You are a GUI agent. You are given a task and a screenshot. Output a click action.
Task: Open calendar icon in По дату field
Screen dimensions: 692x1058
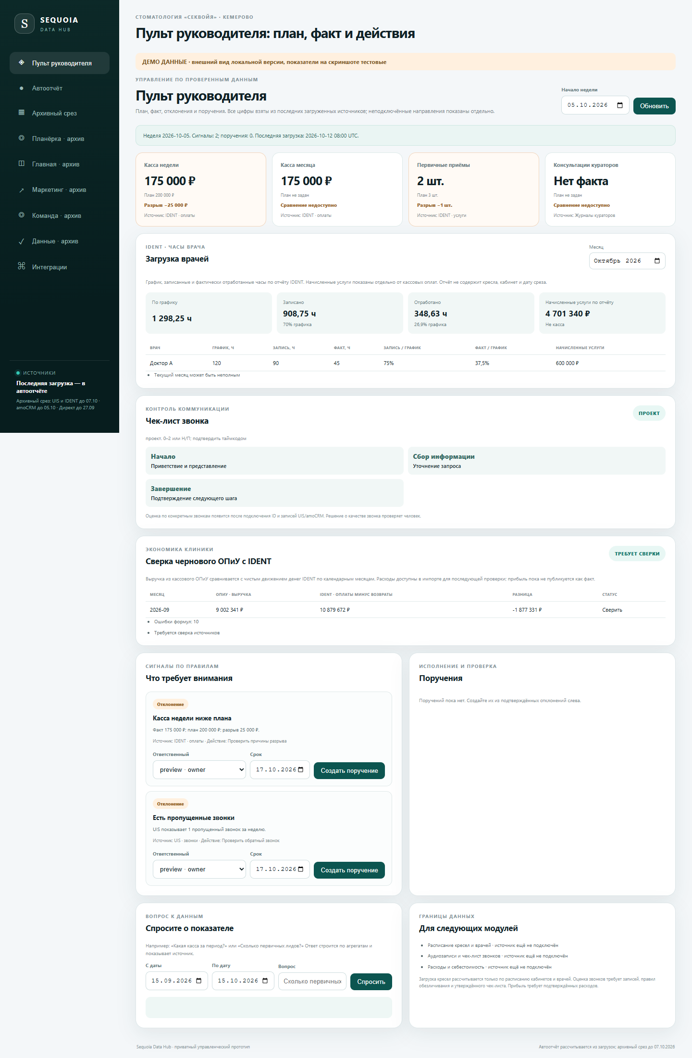click(x=265, y=981)
